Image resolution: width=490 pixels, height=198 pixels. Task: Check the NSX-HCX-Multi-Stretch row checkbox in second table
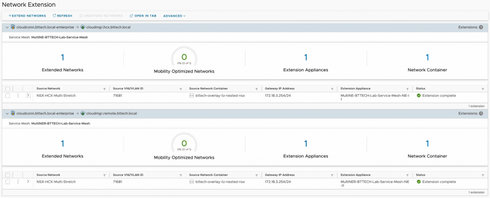[x=7, y=182]
